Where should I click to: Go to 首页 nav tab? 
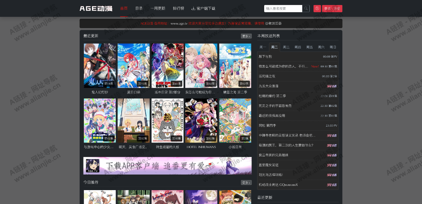pyautogui.click(x=124, y=8)
